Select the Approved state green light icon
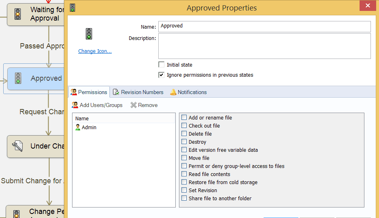This screenshot has height=218, width=379. coord(18,78)
